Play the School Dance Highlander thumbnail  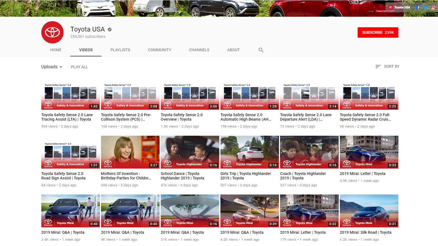coord(190,152)
